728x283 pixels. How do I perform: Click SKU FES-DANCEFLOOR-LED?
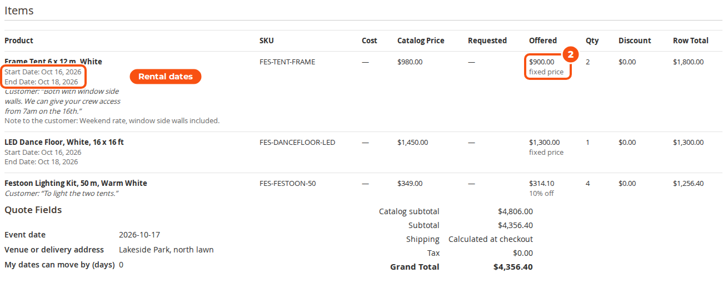point(297,142)
